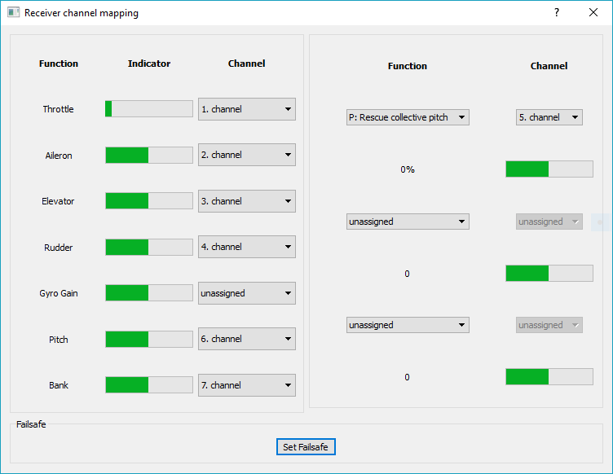Image resolution: width=613 pixels, height=474 pixels.
Task: Close the Receiver channel mapping window
Action: (x=593, y=13)
